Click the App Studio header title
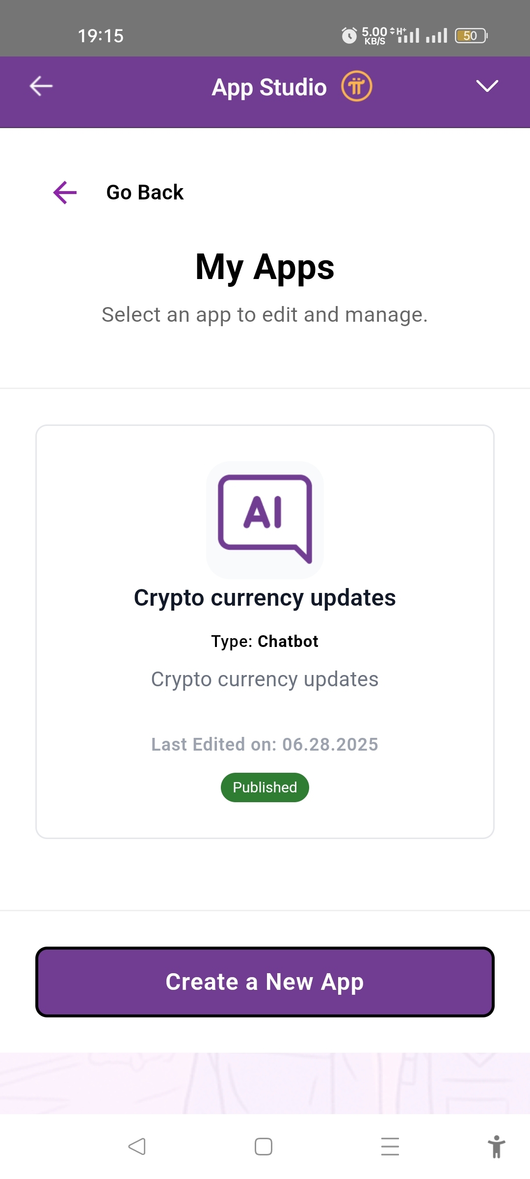This screenshot has width=530, height=1179. [x=269, y=87]
